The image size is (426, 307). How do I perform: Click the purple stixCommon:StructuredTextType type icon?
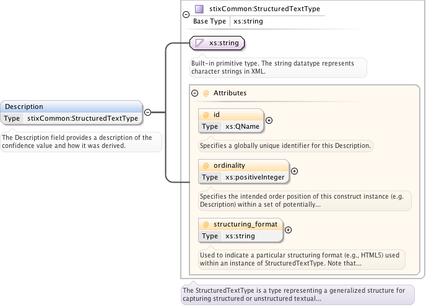tap(199, 9)
